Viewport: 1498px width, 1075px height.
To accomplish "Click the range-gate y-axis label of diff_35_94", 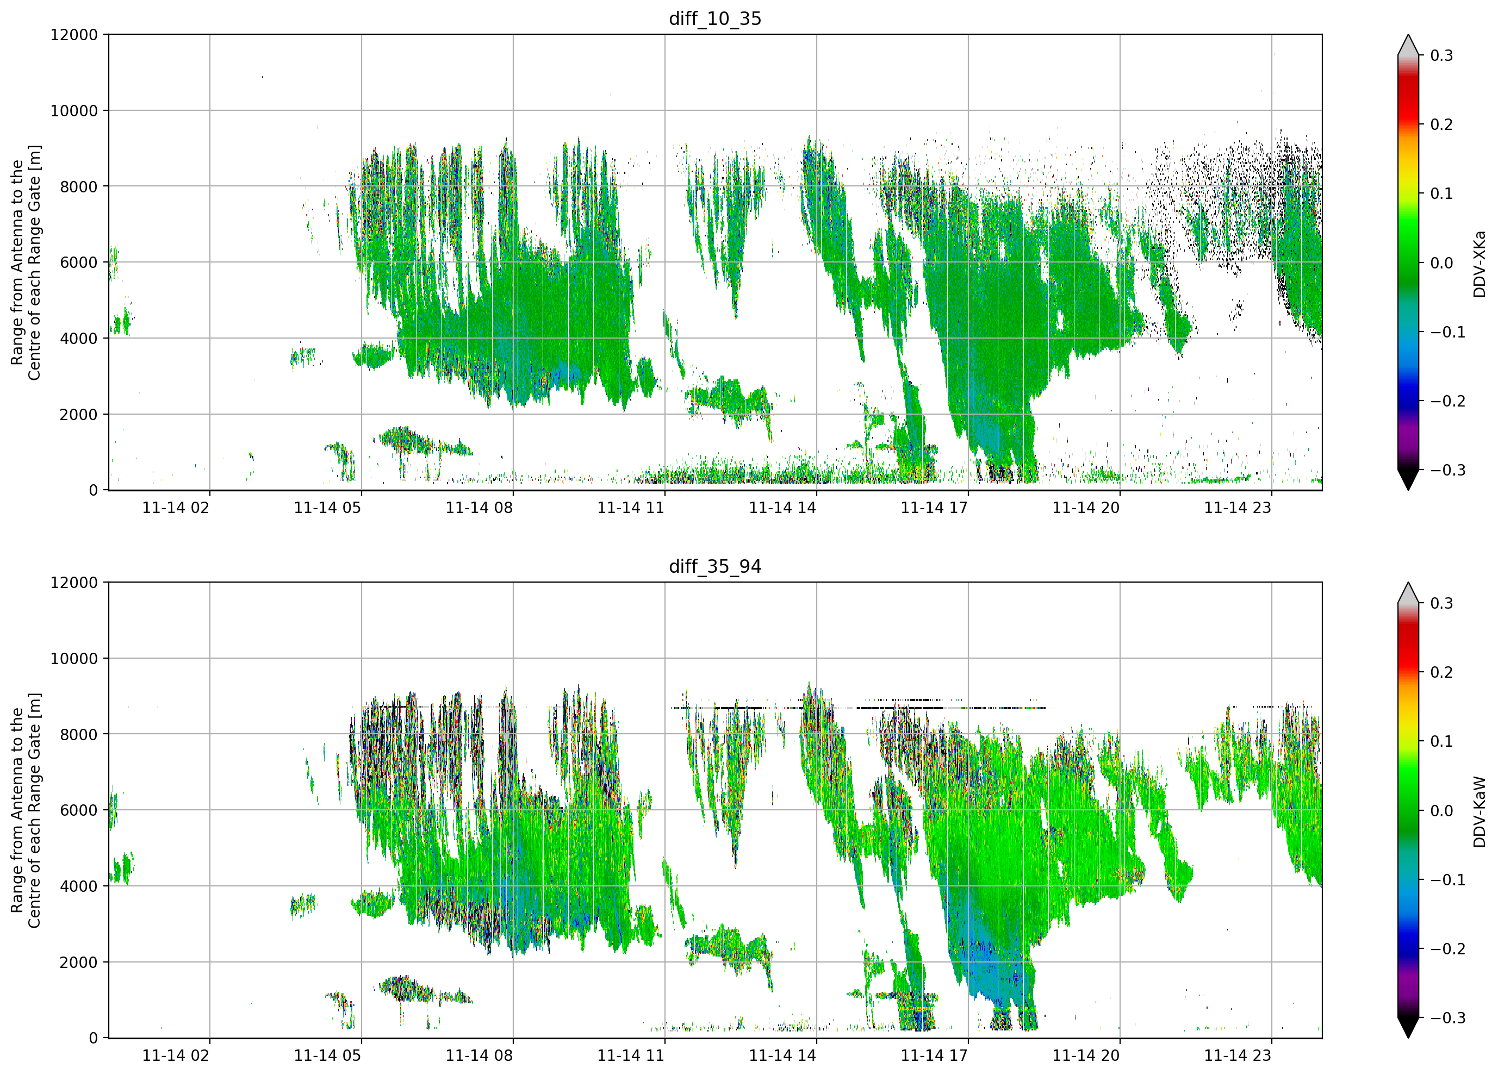I will (26, 810).
